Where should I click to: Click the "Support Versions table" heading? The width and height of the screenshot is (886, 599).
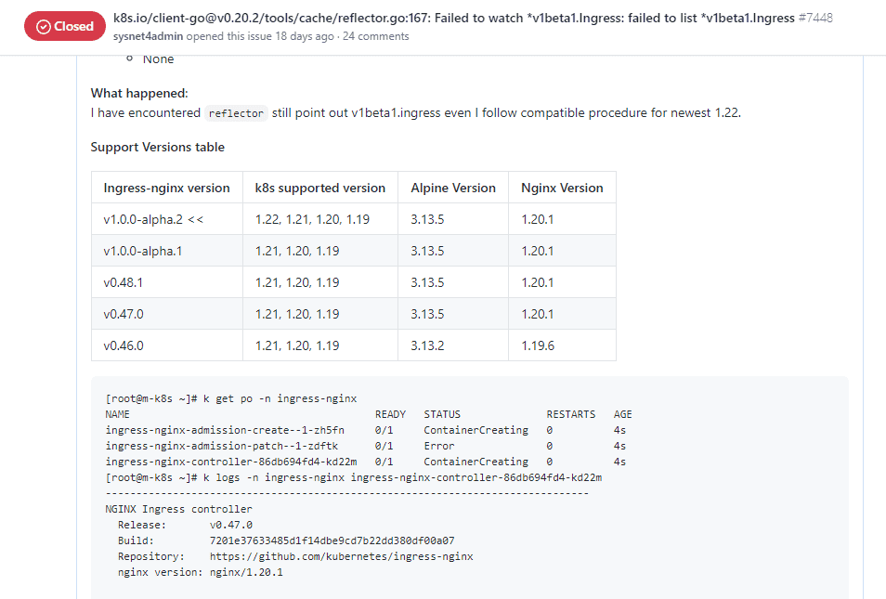157,147
